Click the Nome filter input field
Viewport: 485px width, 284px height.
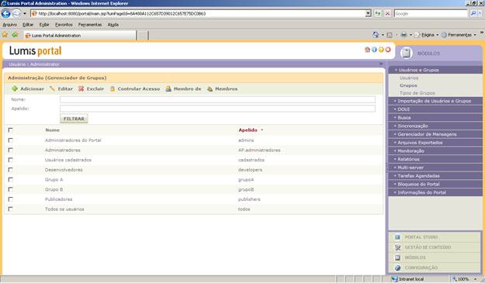[x=217, y=99]
